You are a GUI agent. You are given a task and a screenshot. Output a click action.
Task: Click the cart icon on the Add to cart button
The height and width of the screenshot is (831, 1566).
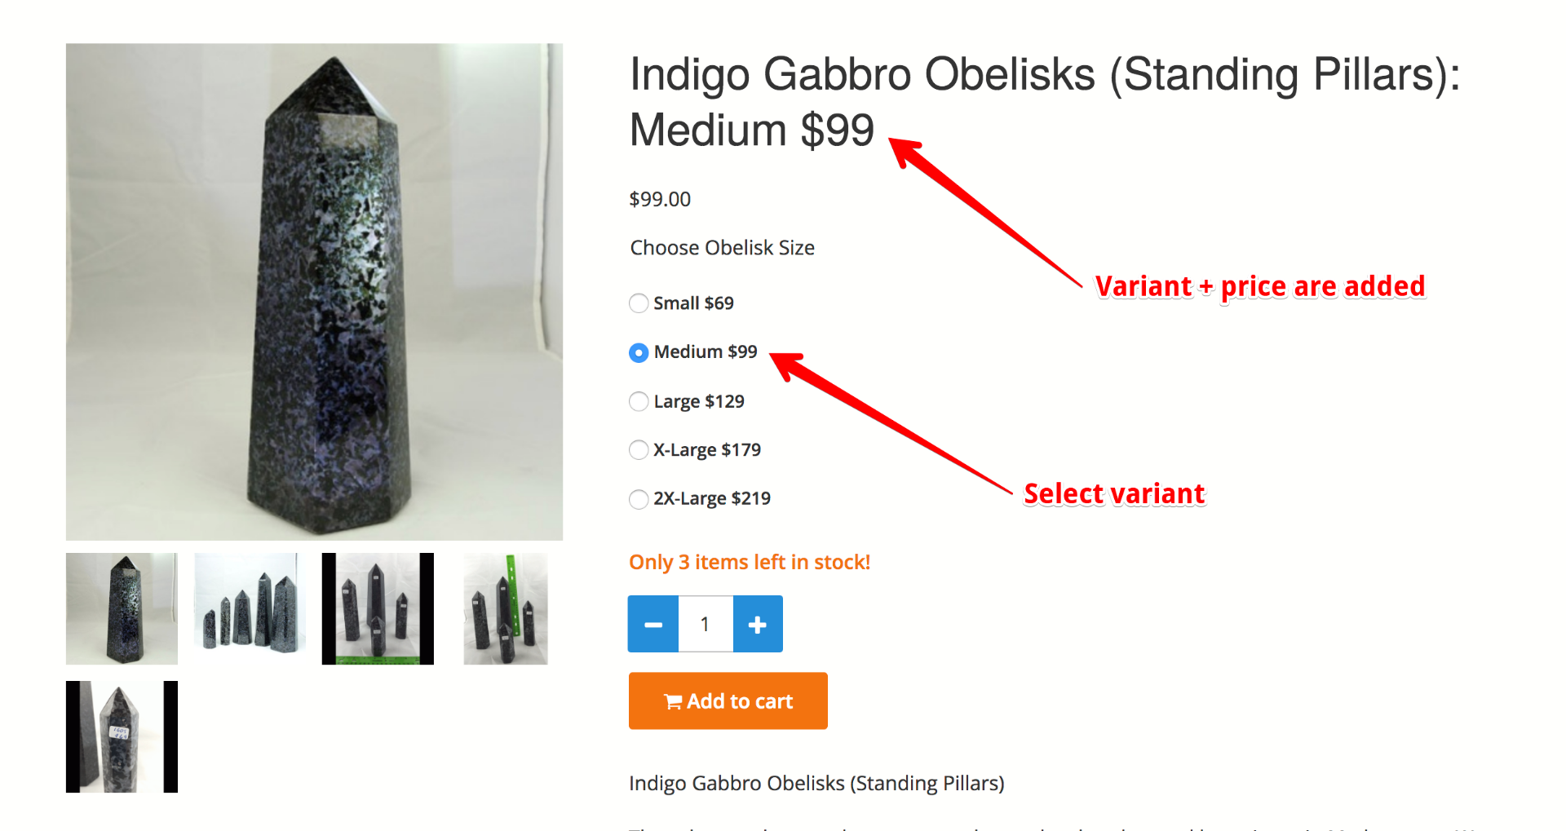click(673, 701)
